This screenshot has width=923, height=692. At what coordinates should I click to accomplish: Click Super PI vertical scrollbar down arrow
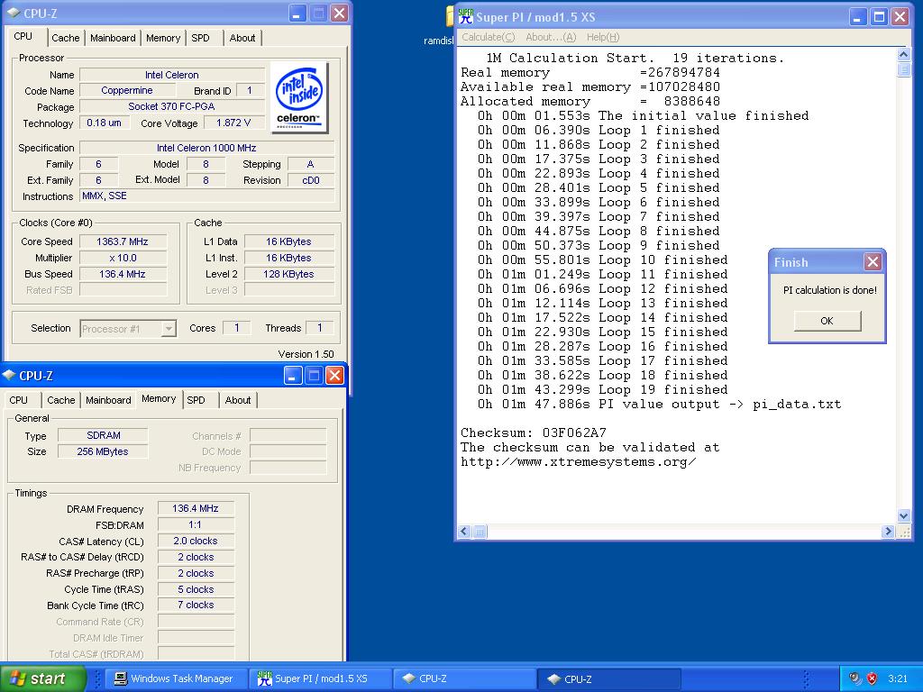[x=903, y=516]
